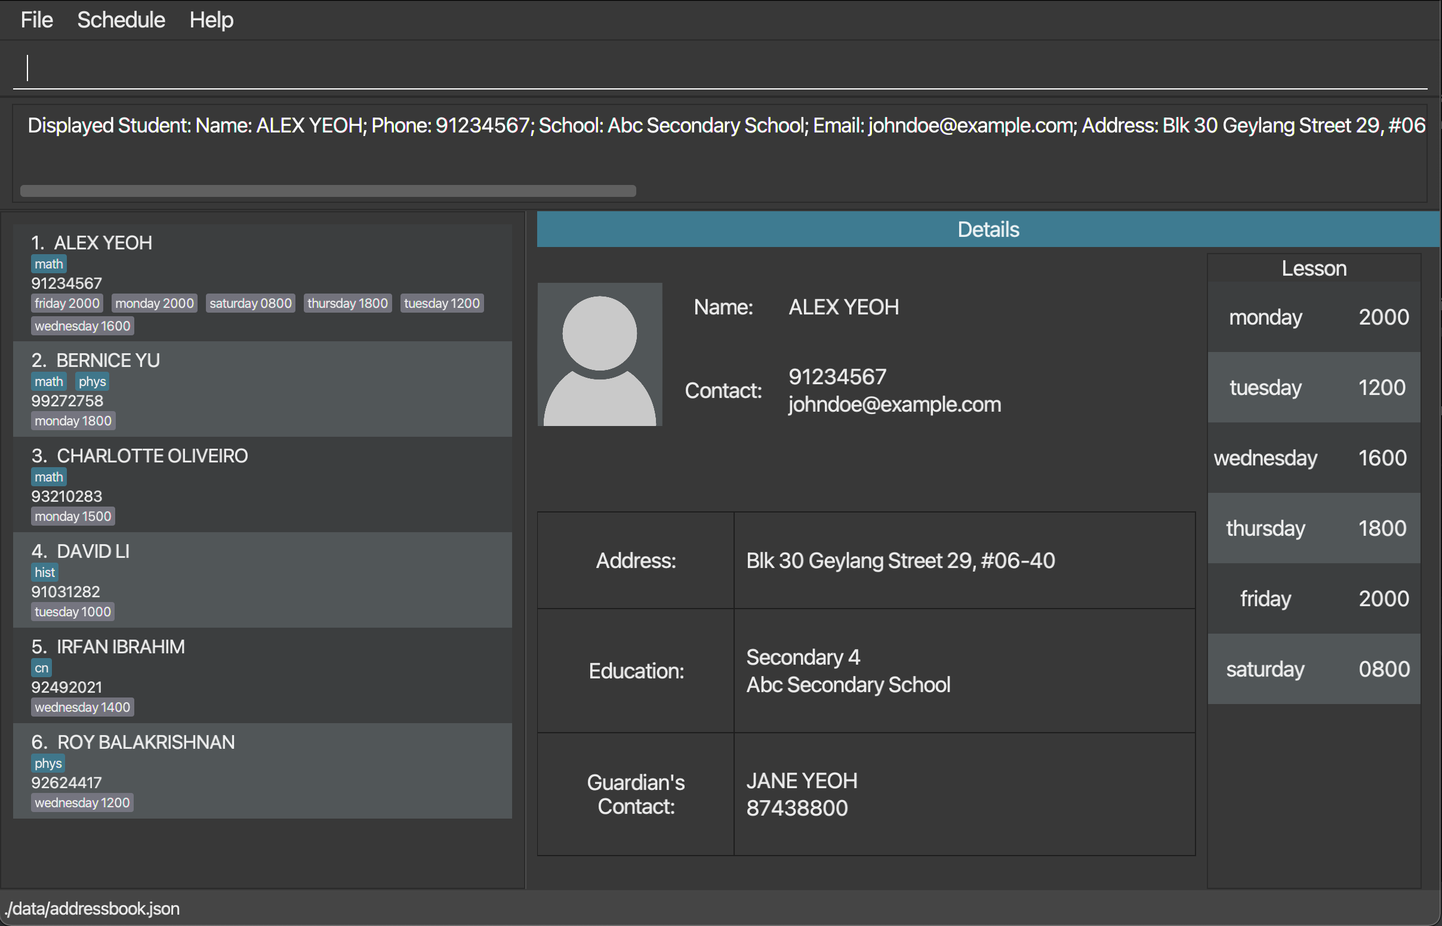
Task: Click the Lesson column header
Action: tap(1314, 268)
